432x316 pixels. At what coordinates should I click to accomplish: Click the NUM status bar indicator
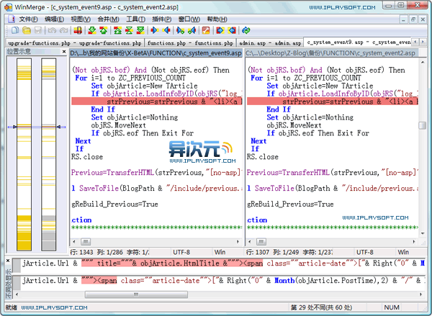click(392, 307)
